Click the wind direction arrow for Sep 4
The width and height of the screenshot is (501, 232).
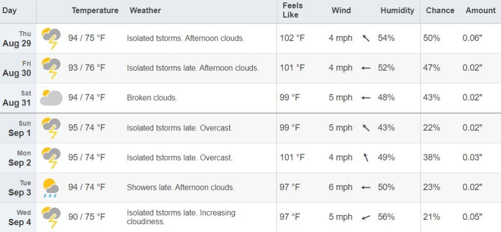click(x=366, y=217)
